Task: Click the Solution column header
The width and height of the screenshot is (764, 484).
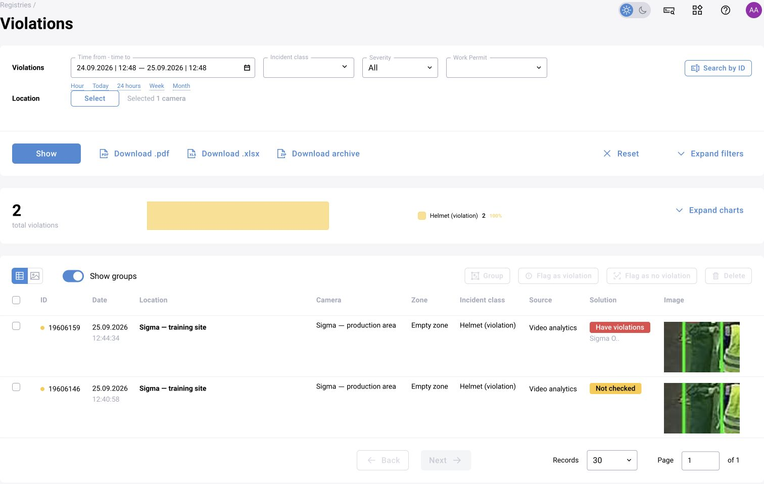Action: pos(603,300)
